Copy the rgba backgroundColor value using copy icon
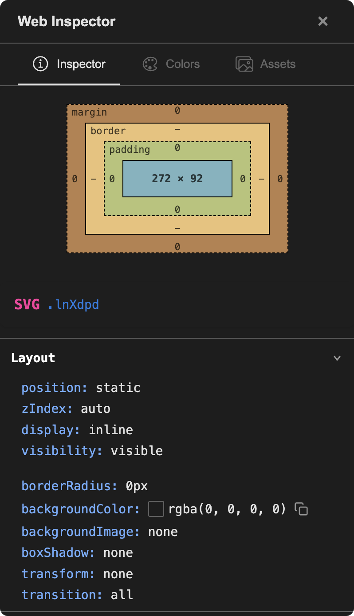The height and width of the screenshot is (616, 354). pyautogui.click(x=301, y=509)
